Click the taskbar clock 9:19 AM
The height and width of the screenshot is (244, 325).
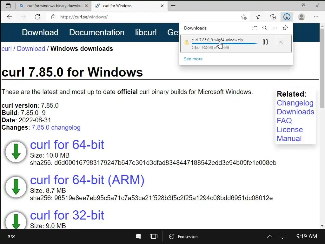pyautogui.click(x=307, y=236)
